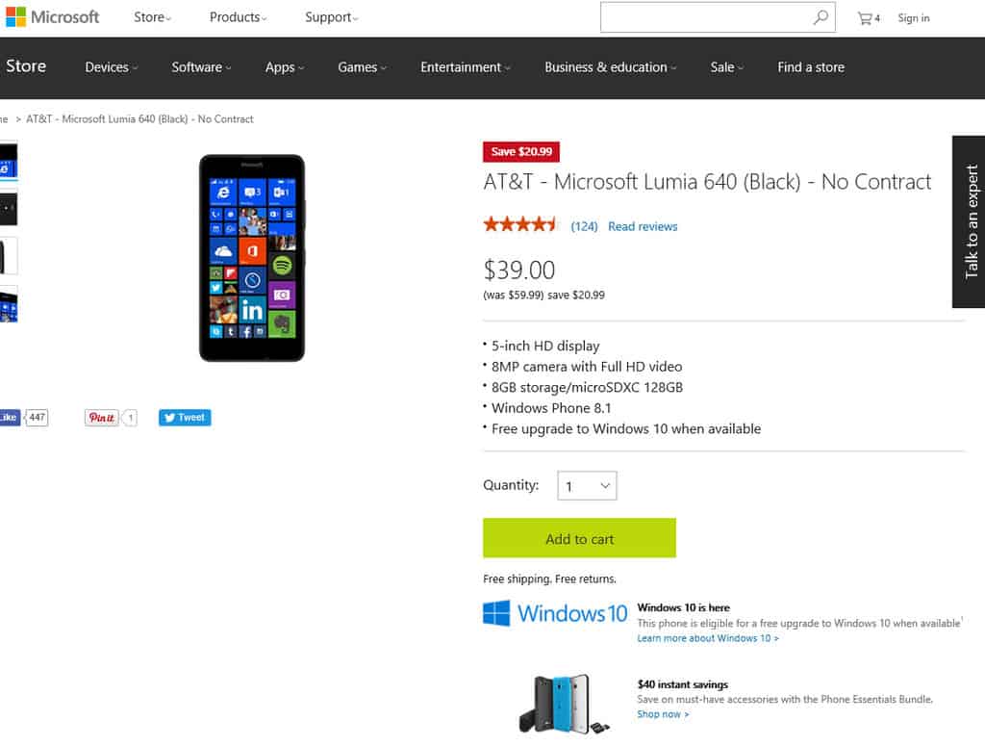Open the Read reviews link
Image resolution: width=985 pixels, height=746 pixels.
[x=643, y=226]
